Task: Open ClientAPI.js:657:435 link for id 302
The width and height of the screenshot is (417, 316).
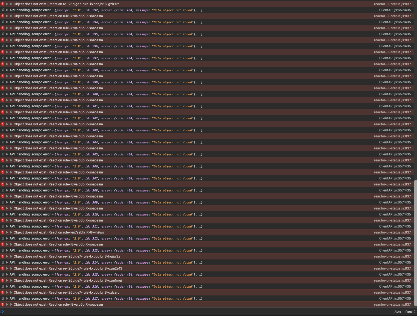Action: click(x=395, y=118)
